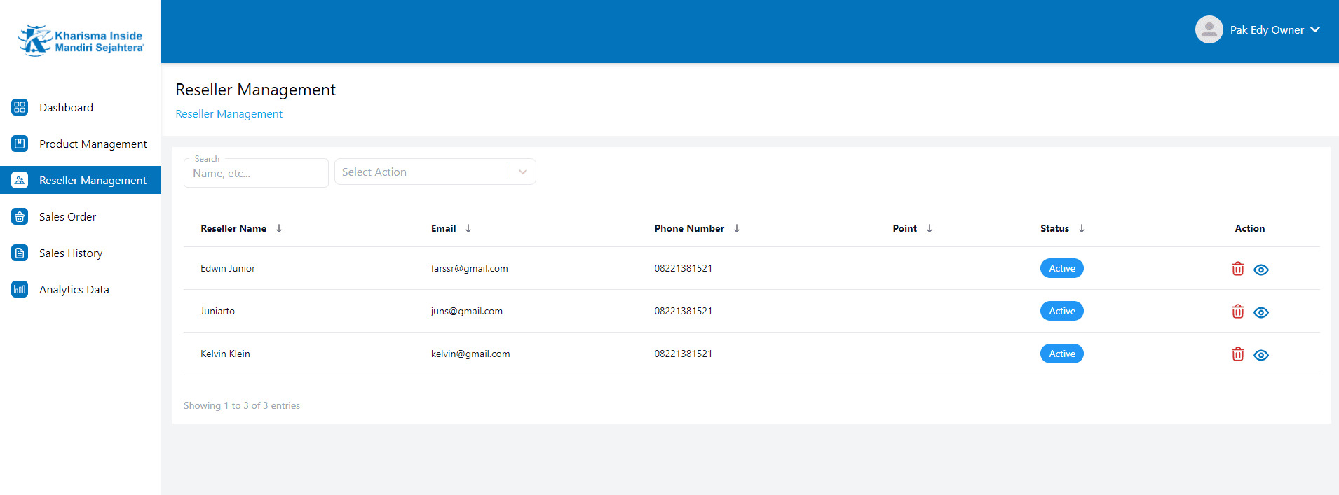Click the Product Management box icon

[x=20, y=144]
